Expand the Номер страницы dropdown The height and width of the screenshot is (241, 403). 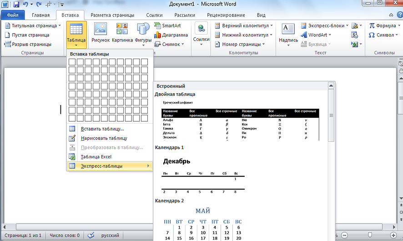click(264, 44)
